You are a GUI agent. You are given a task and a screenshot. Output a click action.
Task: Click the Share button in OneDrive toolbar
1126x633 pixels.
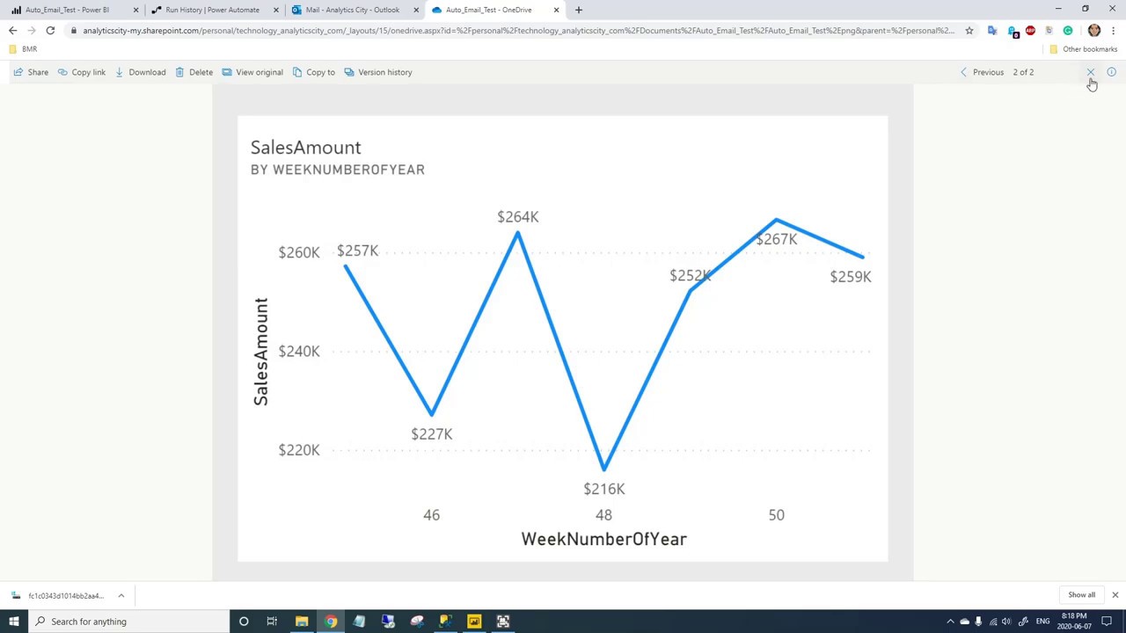(x=31, y=72)
